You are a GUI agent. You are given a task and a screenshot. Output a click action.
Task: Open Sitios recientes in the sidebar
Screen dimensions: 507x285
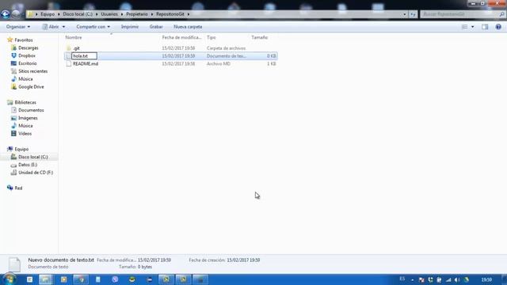[32, 71]
